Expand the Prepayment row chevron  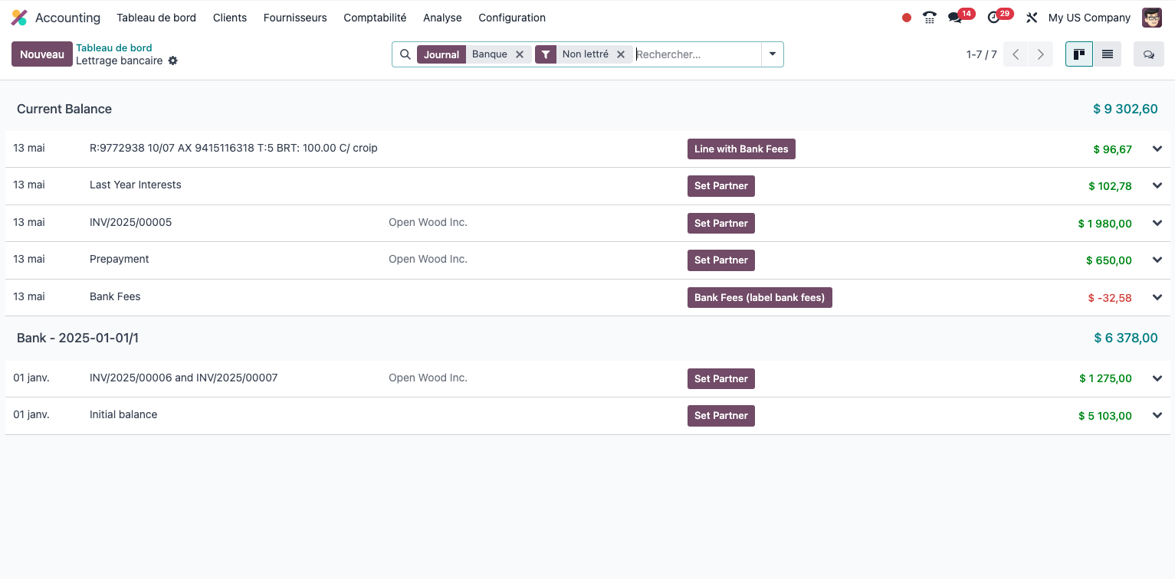pyautogui.click(x=1157, y=260)
